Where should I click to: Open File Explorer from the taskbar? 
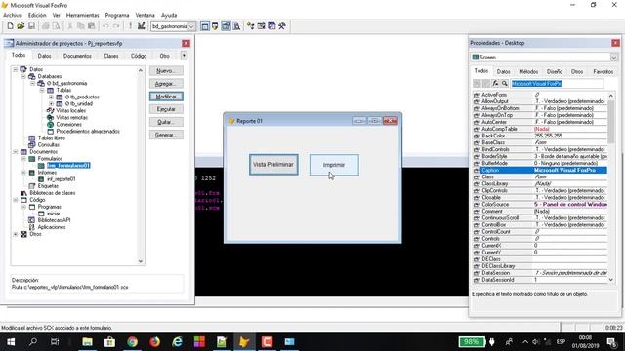coord(87,342)
